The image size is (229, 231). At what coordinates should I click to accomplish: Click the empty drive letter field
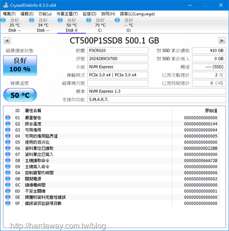(118, 83)
